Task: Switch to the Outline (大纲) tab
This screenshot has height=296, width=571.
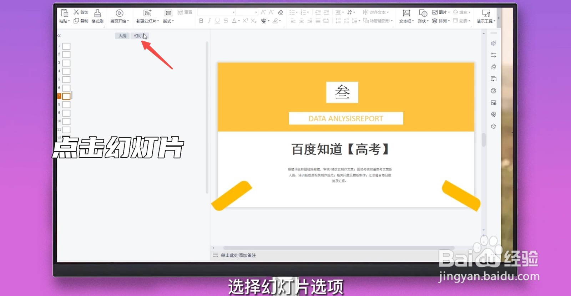Action: click(122, 36)
